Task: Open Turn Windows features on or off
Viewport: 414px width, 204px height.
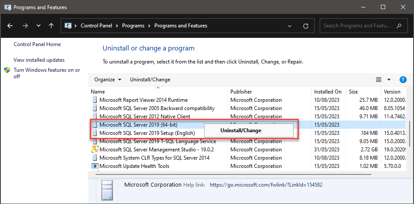Action: point(47,73)
